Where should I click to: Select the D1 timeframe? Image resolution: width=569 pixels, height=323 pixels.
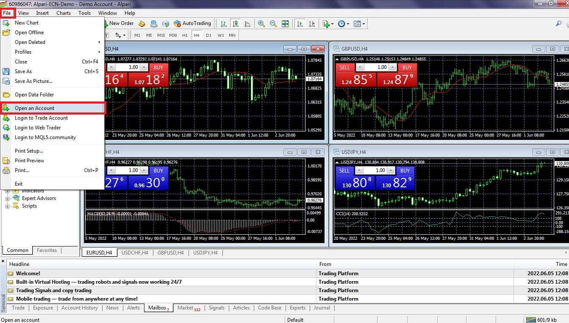click(208, 35)
